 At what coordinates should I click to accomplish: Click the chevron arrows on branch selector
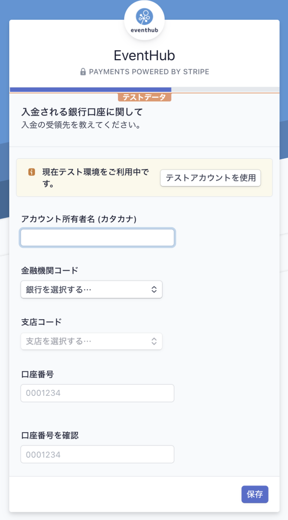tap(154, 341)
